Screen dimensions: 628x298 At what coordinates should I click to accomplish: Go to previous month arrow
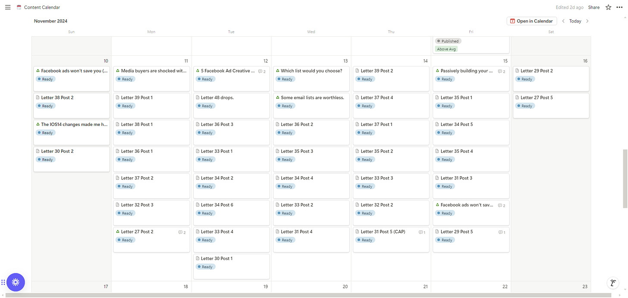pyautogui.click(x=563, y=21)
